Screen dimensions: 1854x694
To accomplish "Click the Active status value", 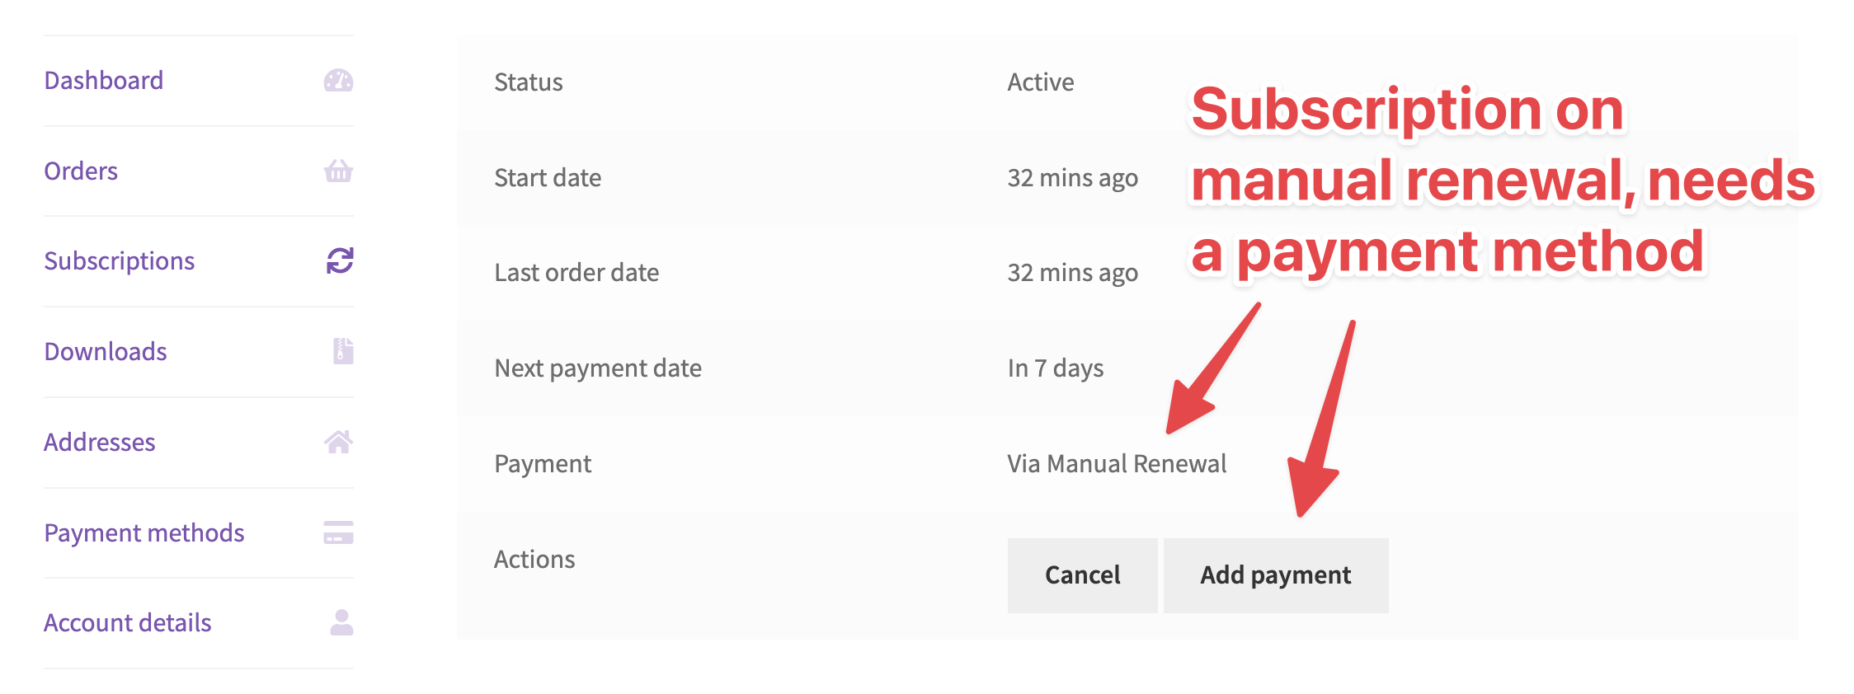I will [x=1041, y=82].
